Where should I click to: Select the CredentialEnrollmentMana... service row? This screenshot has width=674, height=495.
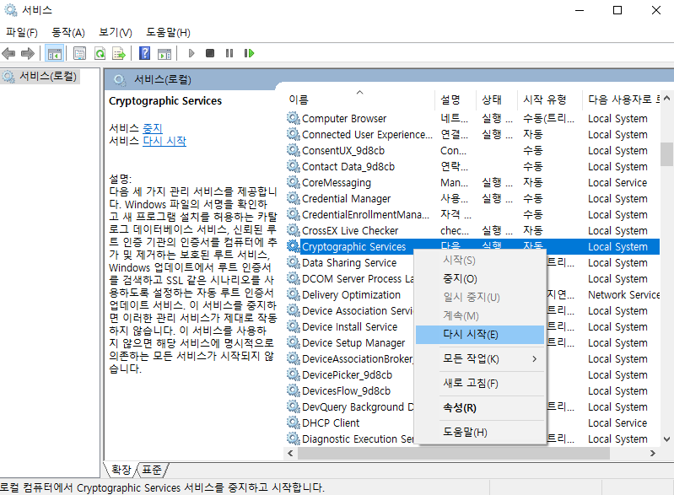[472, 214]
